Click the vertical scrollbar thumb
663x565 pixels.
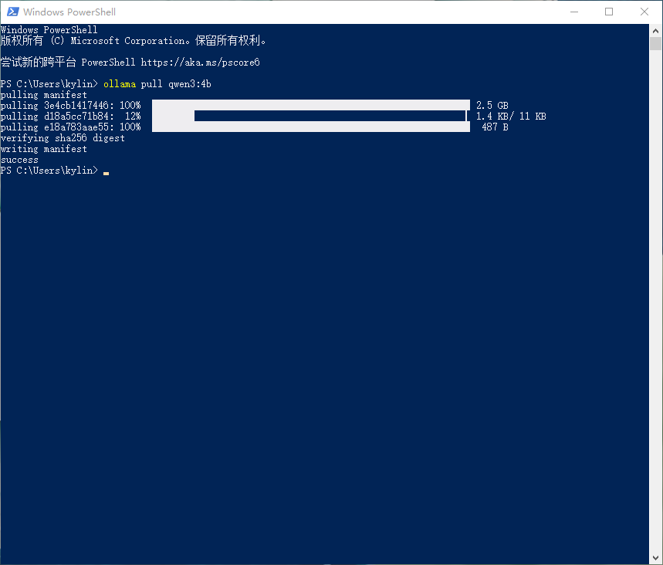(655, 43)
